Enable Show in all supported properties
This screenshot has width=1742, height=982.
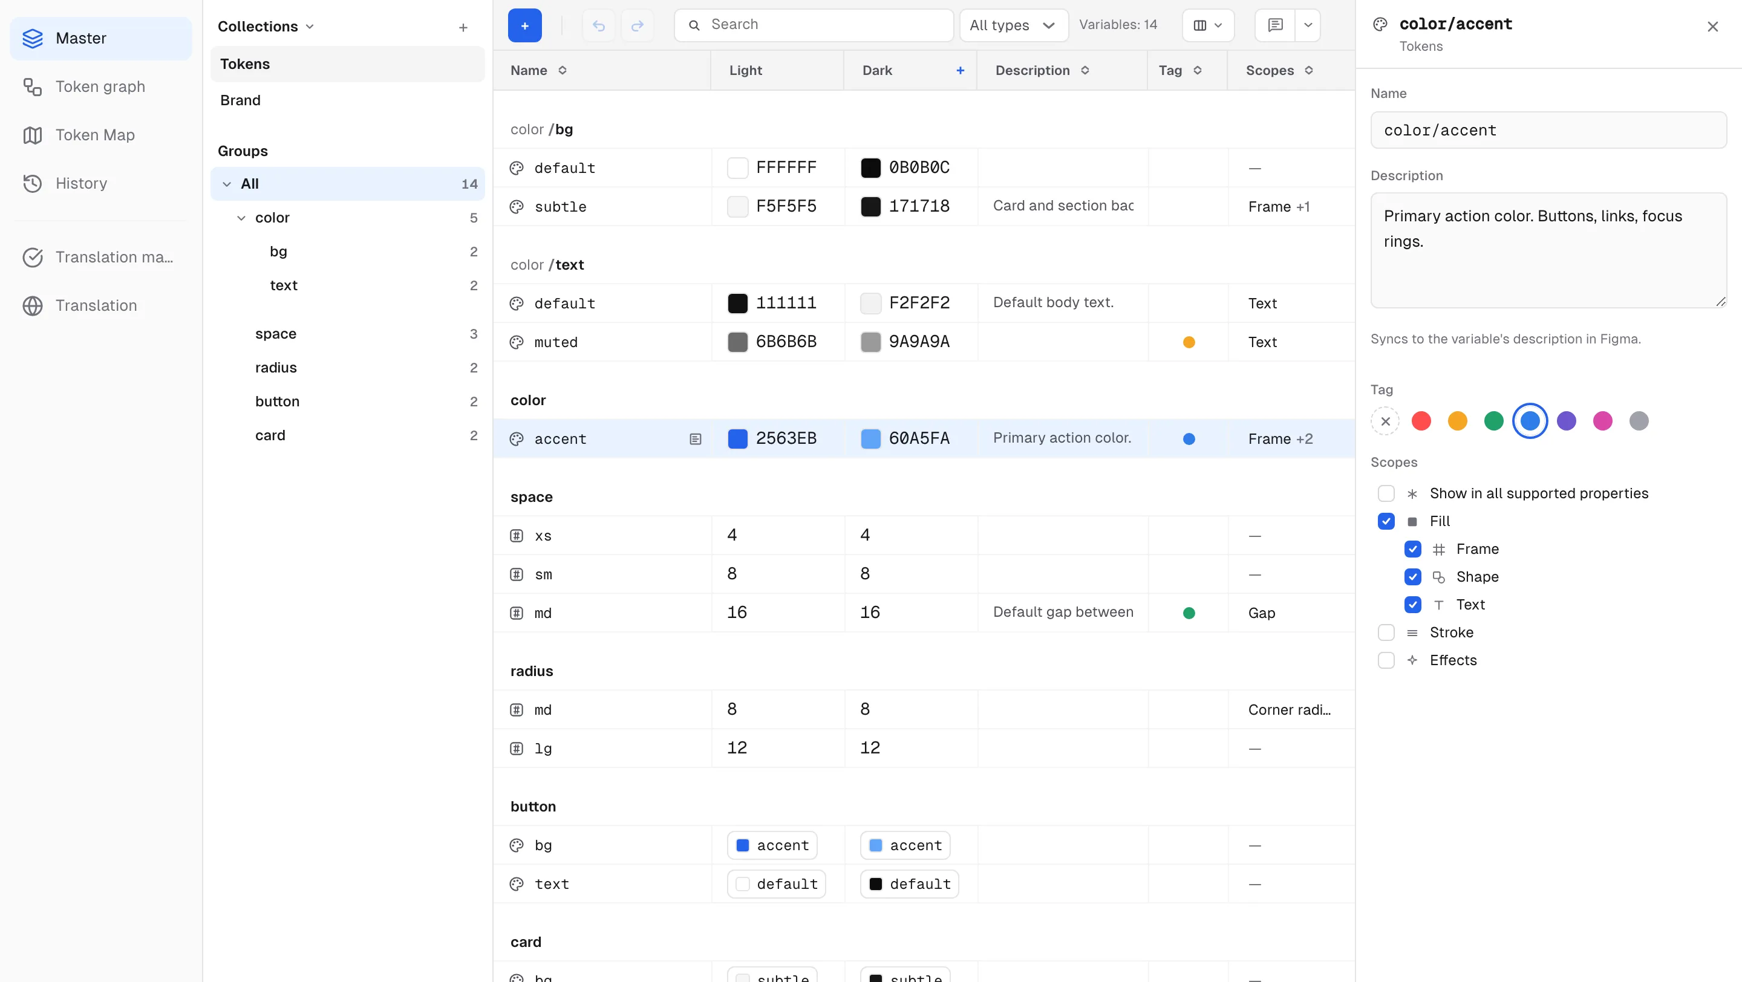[x=1386, y=493]
